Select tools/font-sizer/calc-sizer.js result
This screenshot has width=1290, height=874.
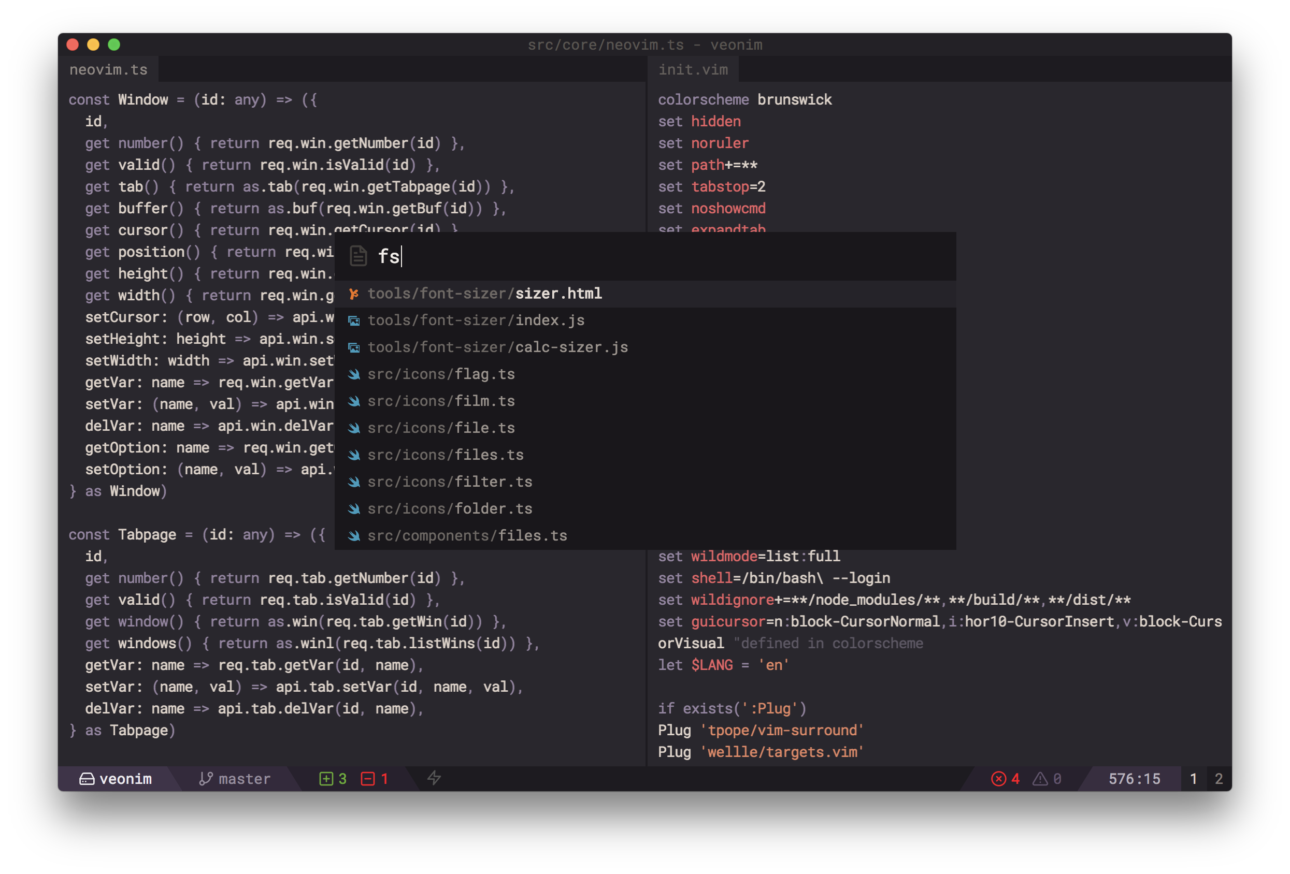click(497, 347)
